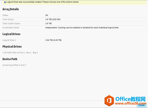148x108 pixels.
Task: Click the Logical Drive successfully created message
Action: pyautogui.click(x=42, y=2)
